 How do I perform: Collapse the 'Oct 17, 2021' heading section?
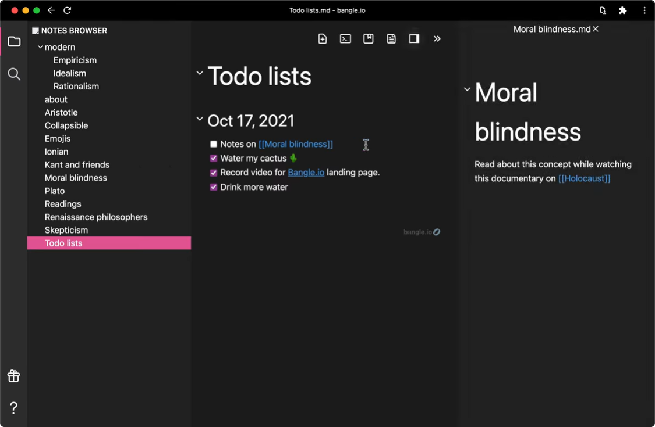200,119
